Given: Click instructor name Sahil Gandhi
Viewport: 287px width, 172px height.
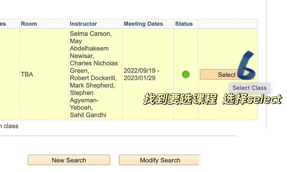Looking at the screenshot, I should [88, 115].
